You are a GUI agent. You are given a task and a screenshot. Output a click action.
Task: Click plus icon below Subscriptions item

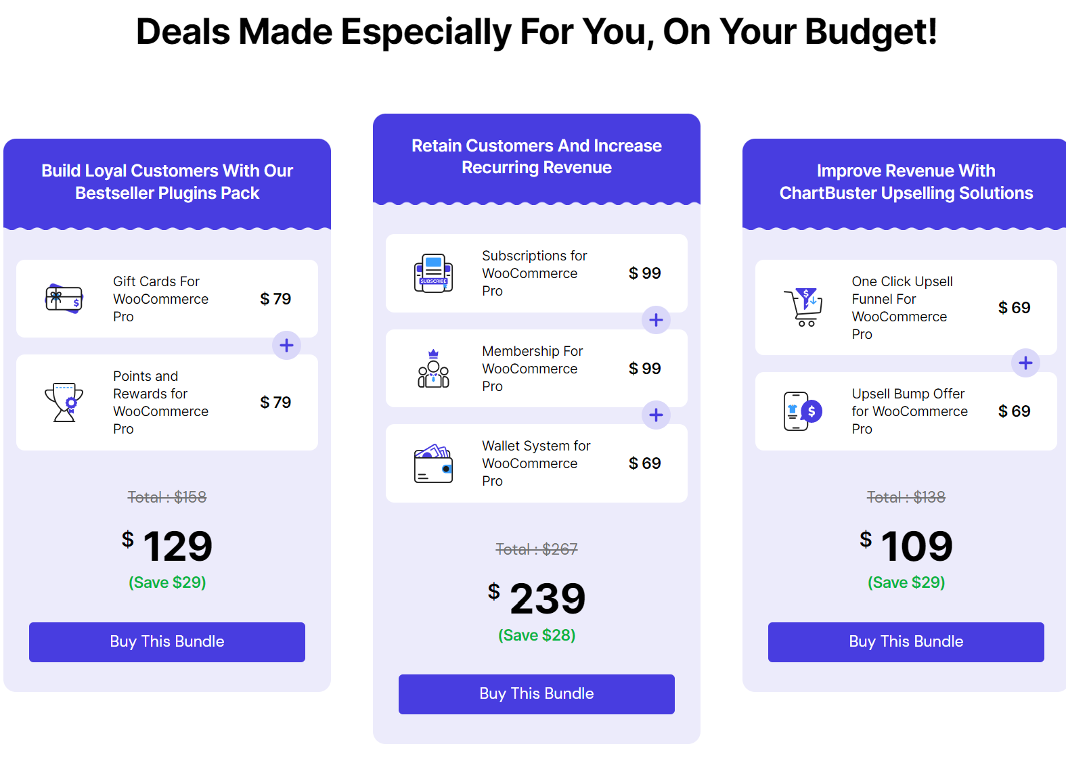tap(656, 320)
